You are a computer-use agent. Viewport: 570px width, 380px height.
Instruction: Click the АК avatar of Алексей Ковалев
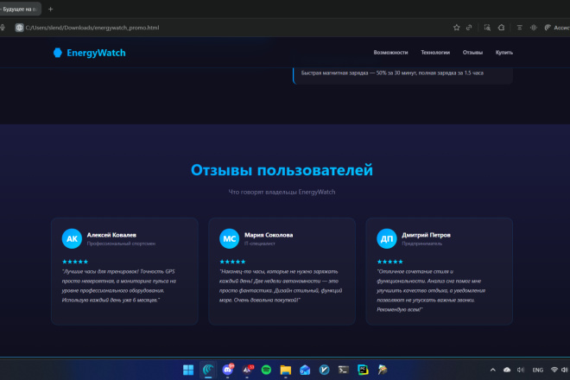(72, 238)
